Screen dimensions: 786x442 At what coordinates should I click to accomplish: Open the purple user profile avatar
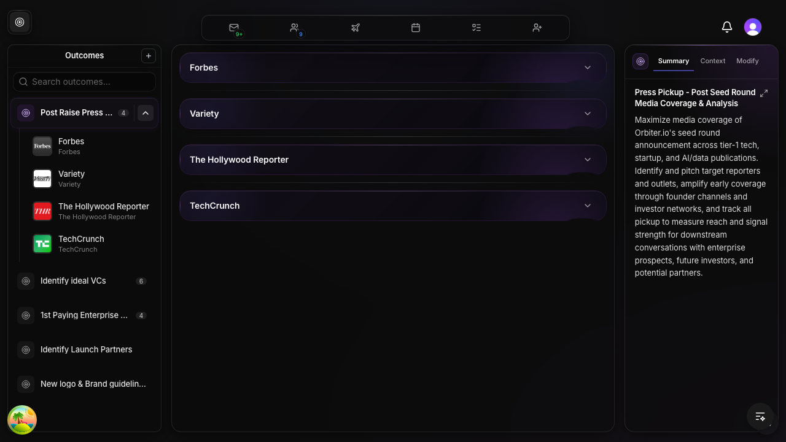[x=752, y=27]
